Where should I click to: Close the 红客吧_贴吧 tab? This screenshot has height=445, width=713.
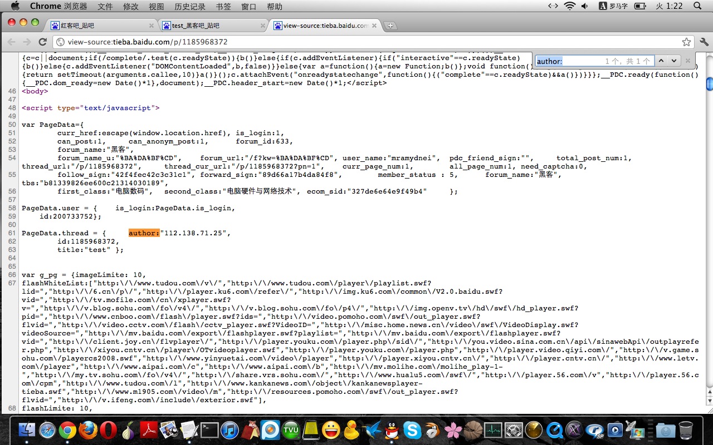coord(152,26)
